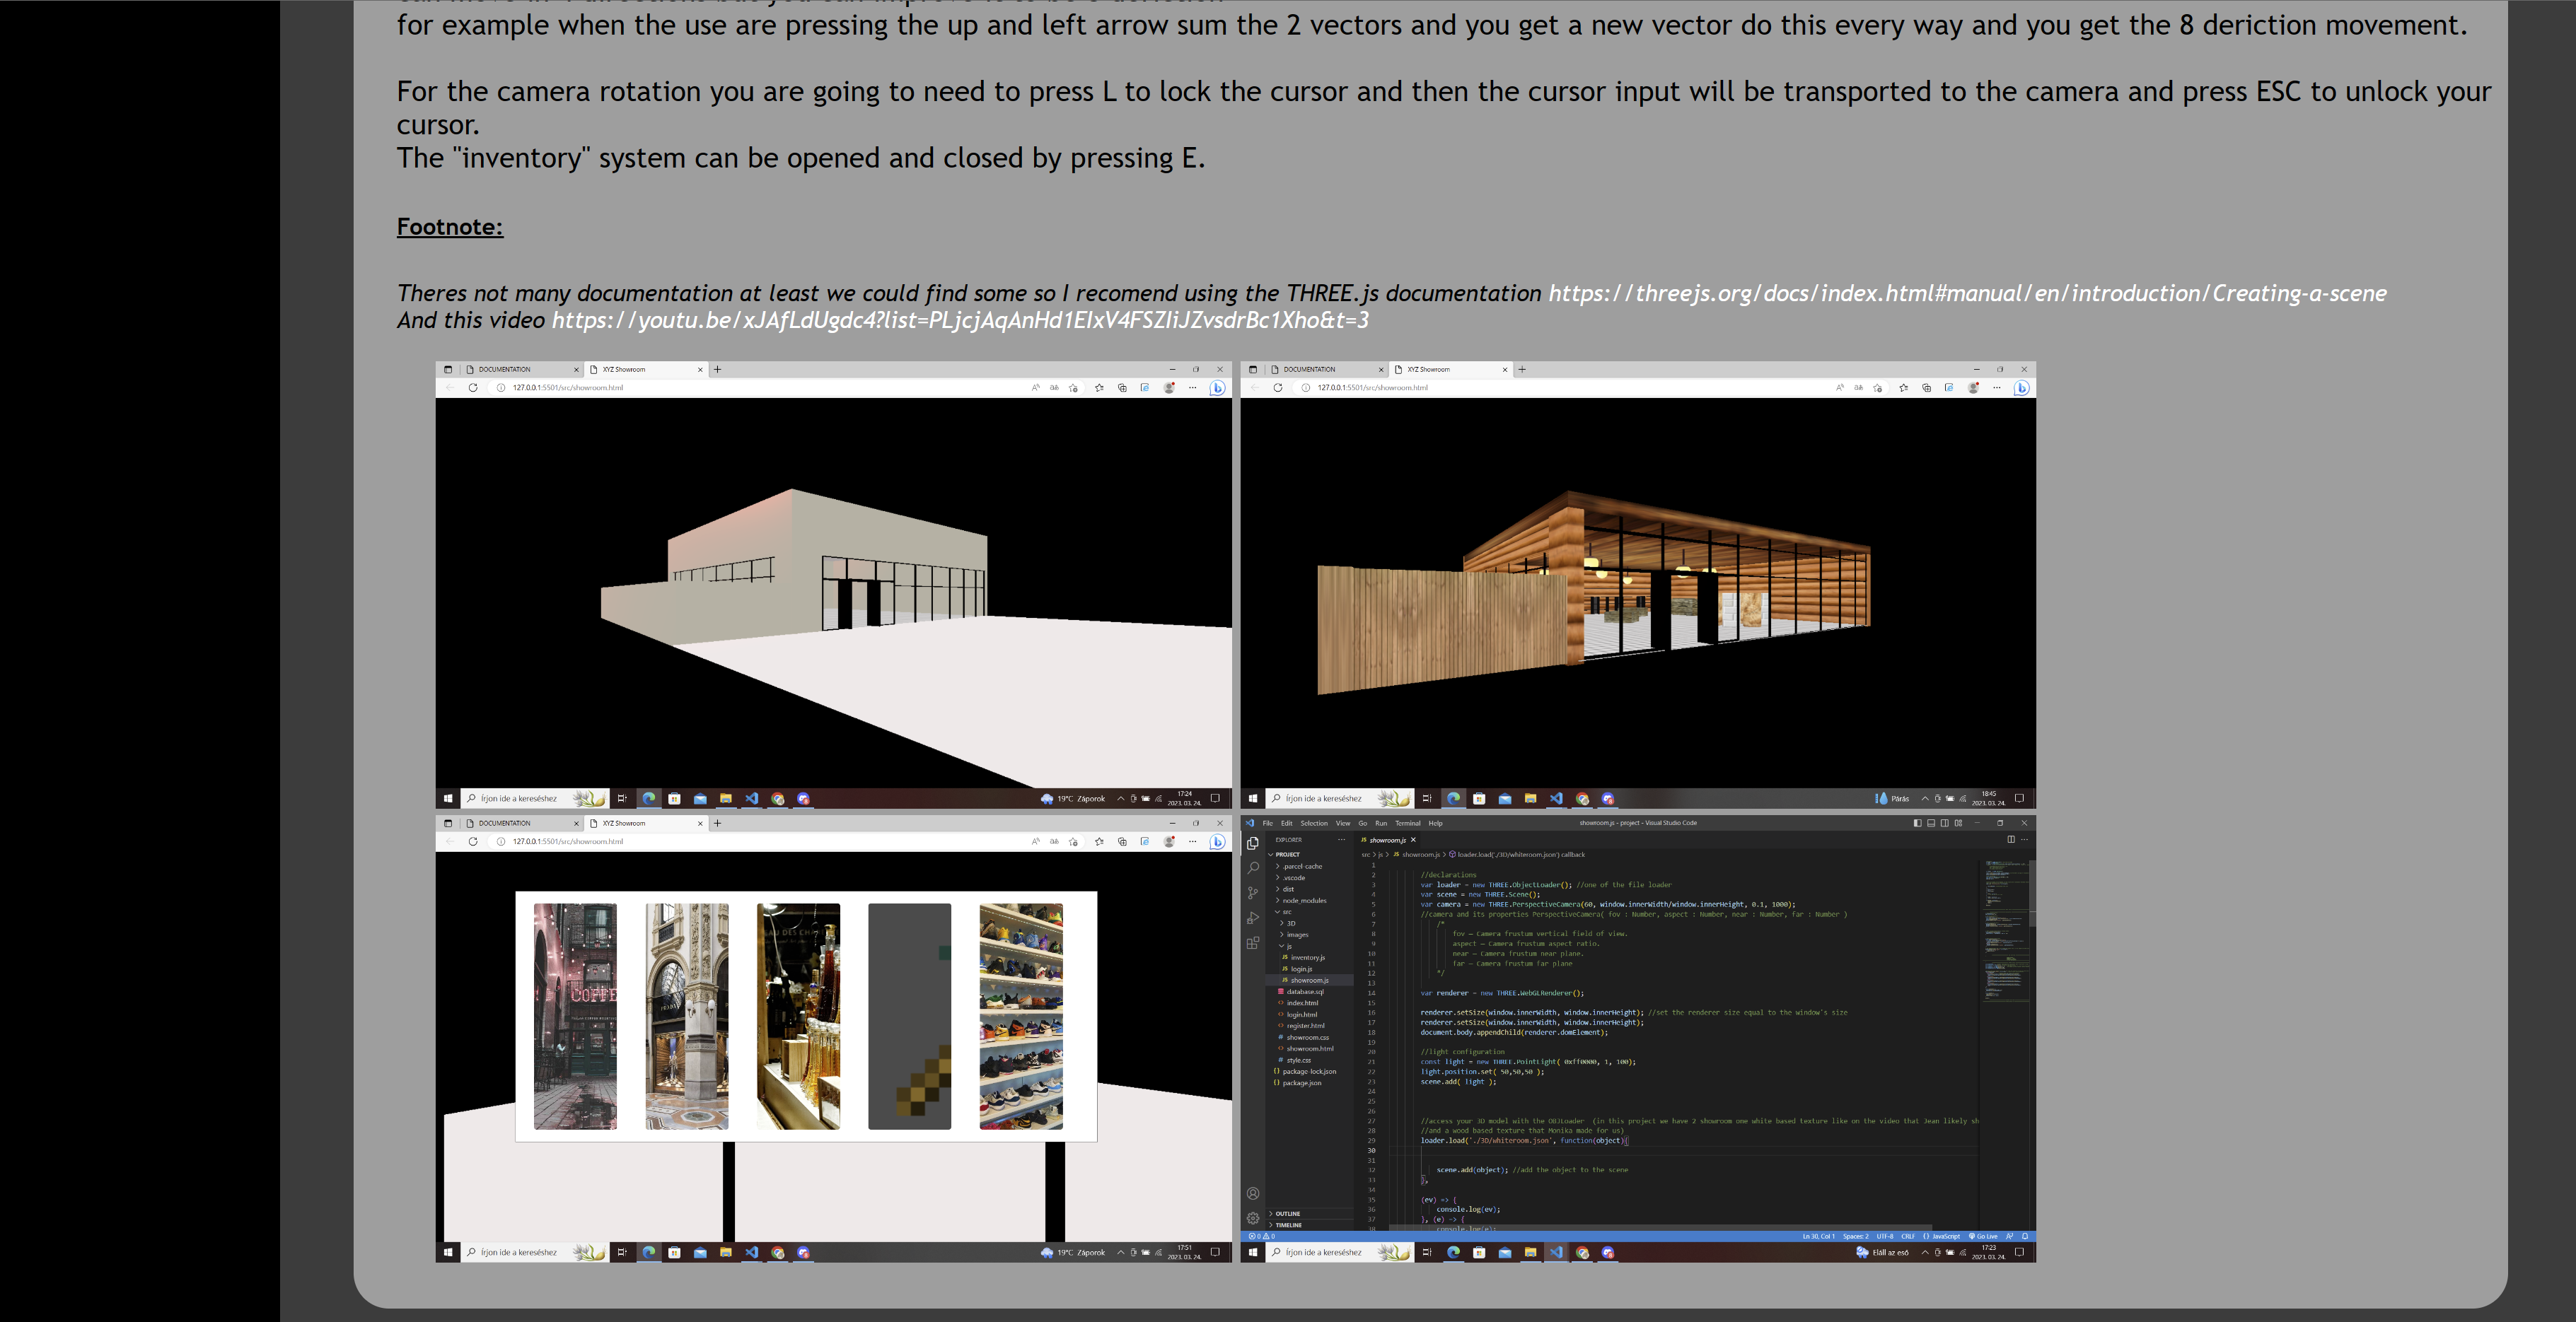Screen dimensions: 2576x1322
Task: Open Source Control icon in VS Code screenshot
Action: (1252, 894)
